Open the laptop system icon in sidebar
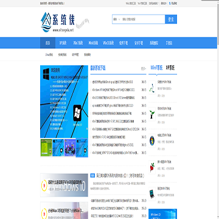The image size is (219, 219). pos(152,193)
